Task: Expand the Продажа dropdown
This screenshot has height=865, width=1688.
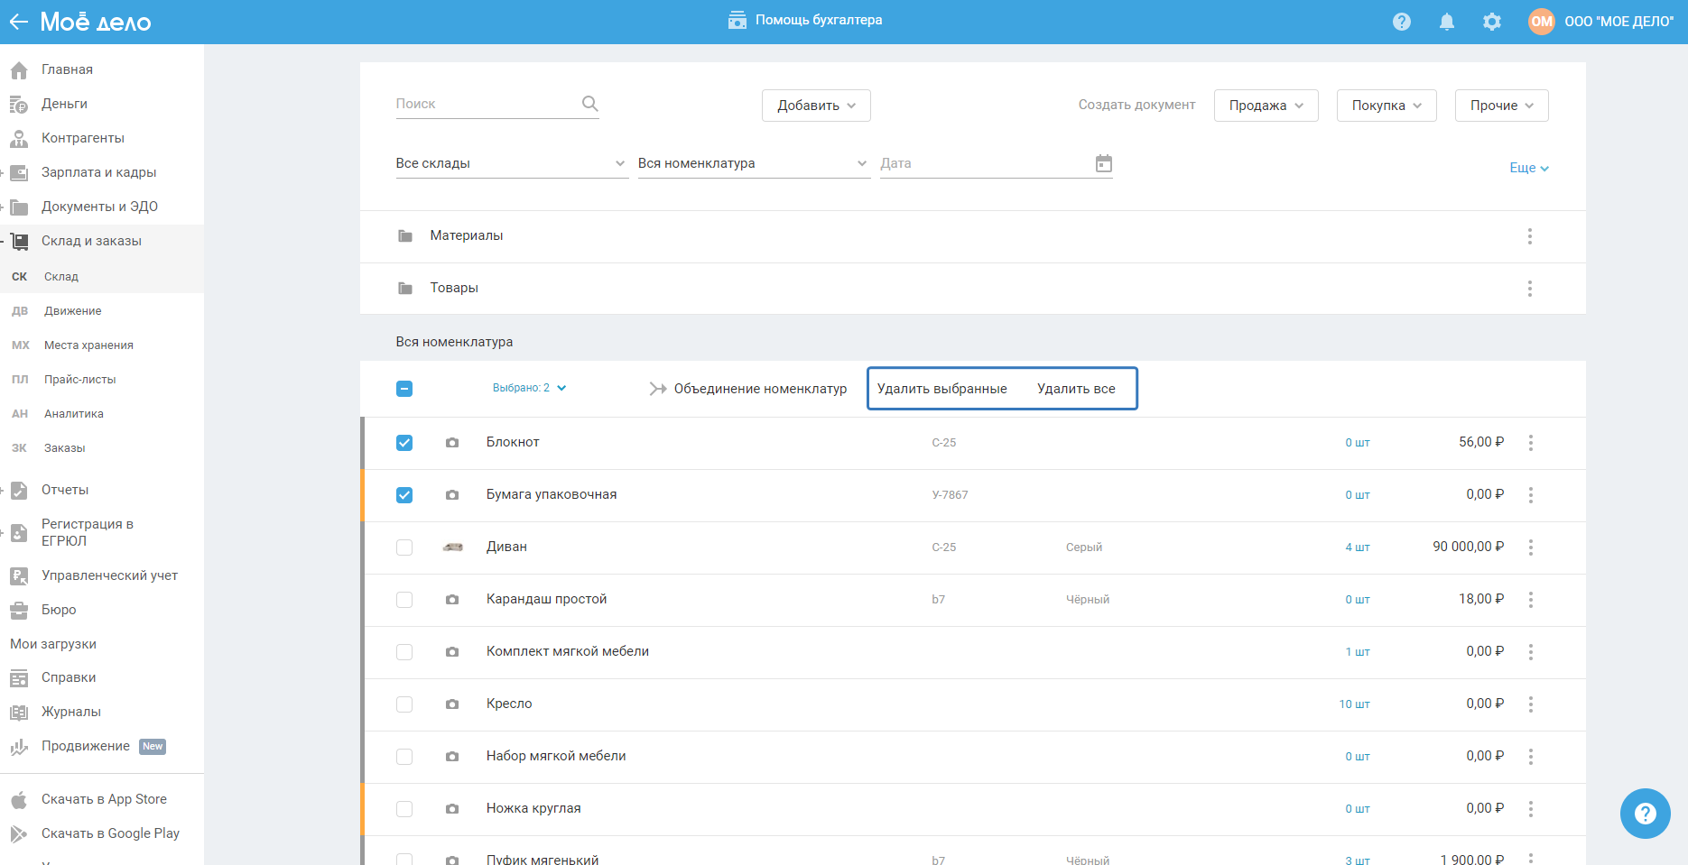Action: pyautogui.click(x=1266, y=106)
